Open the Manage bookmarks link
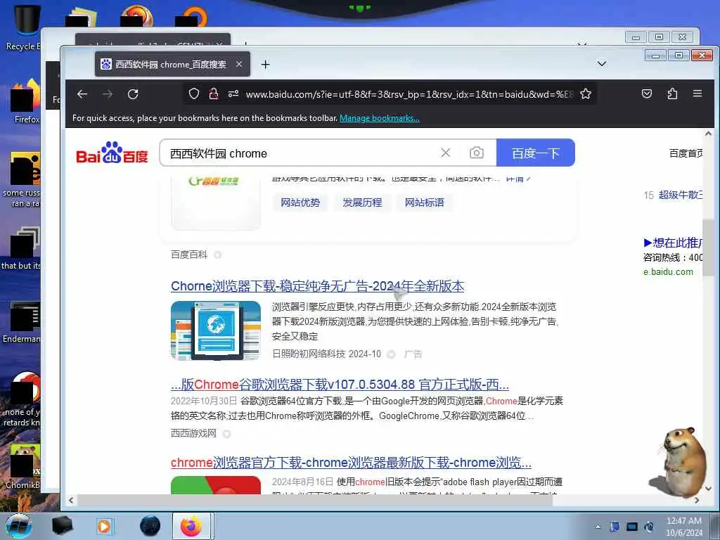This screenshot has height=540, width=720. tap(379, 118)
